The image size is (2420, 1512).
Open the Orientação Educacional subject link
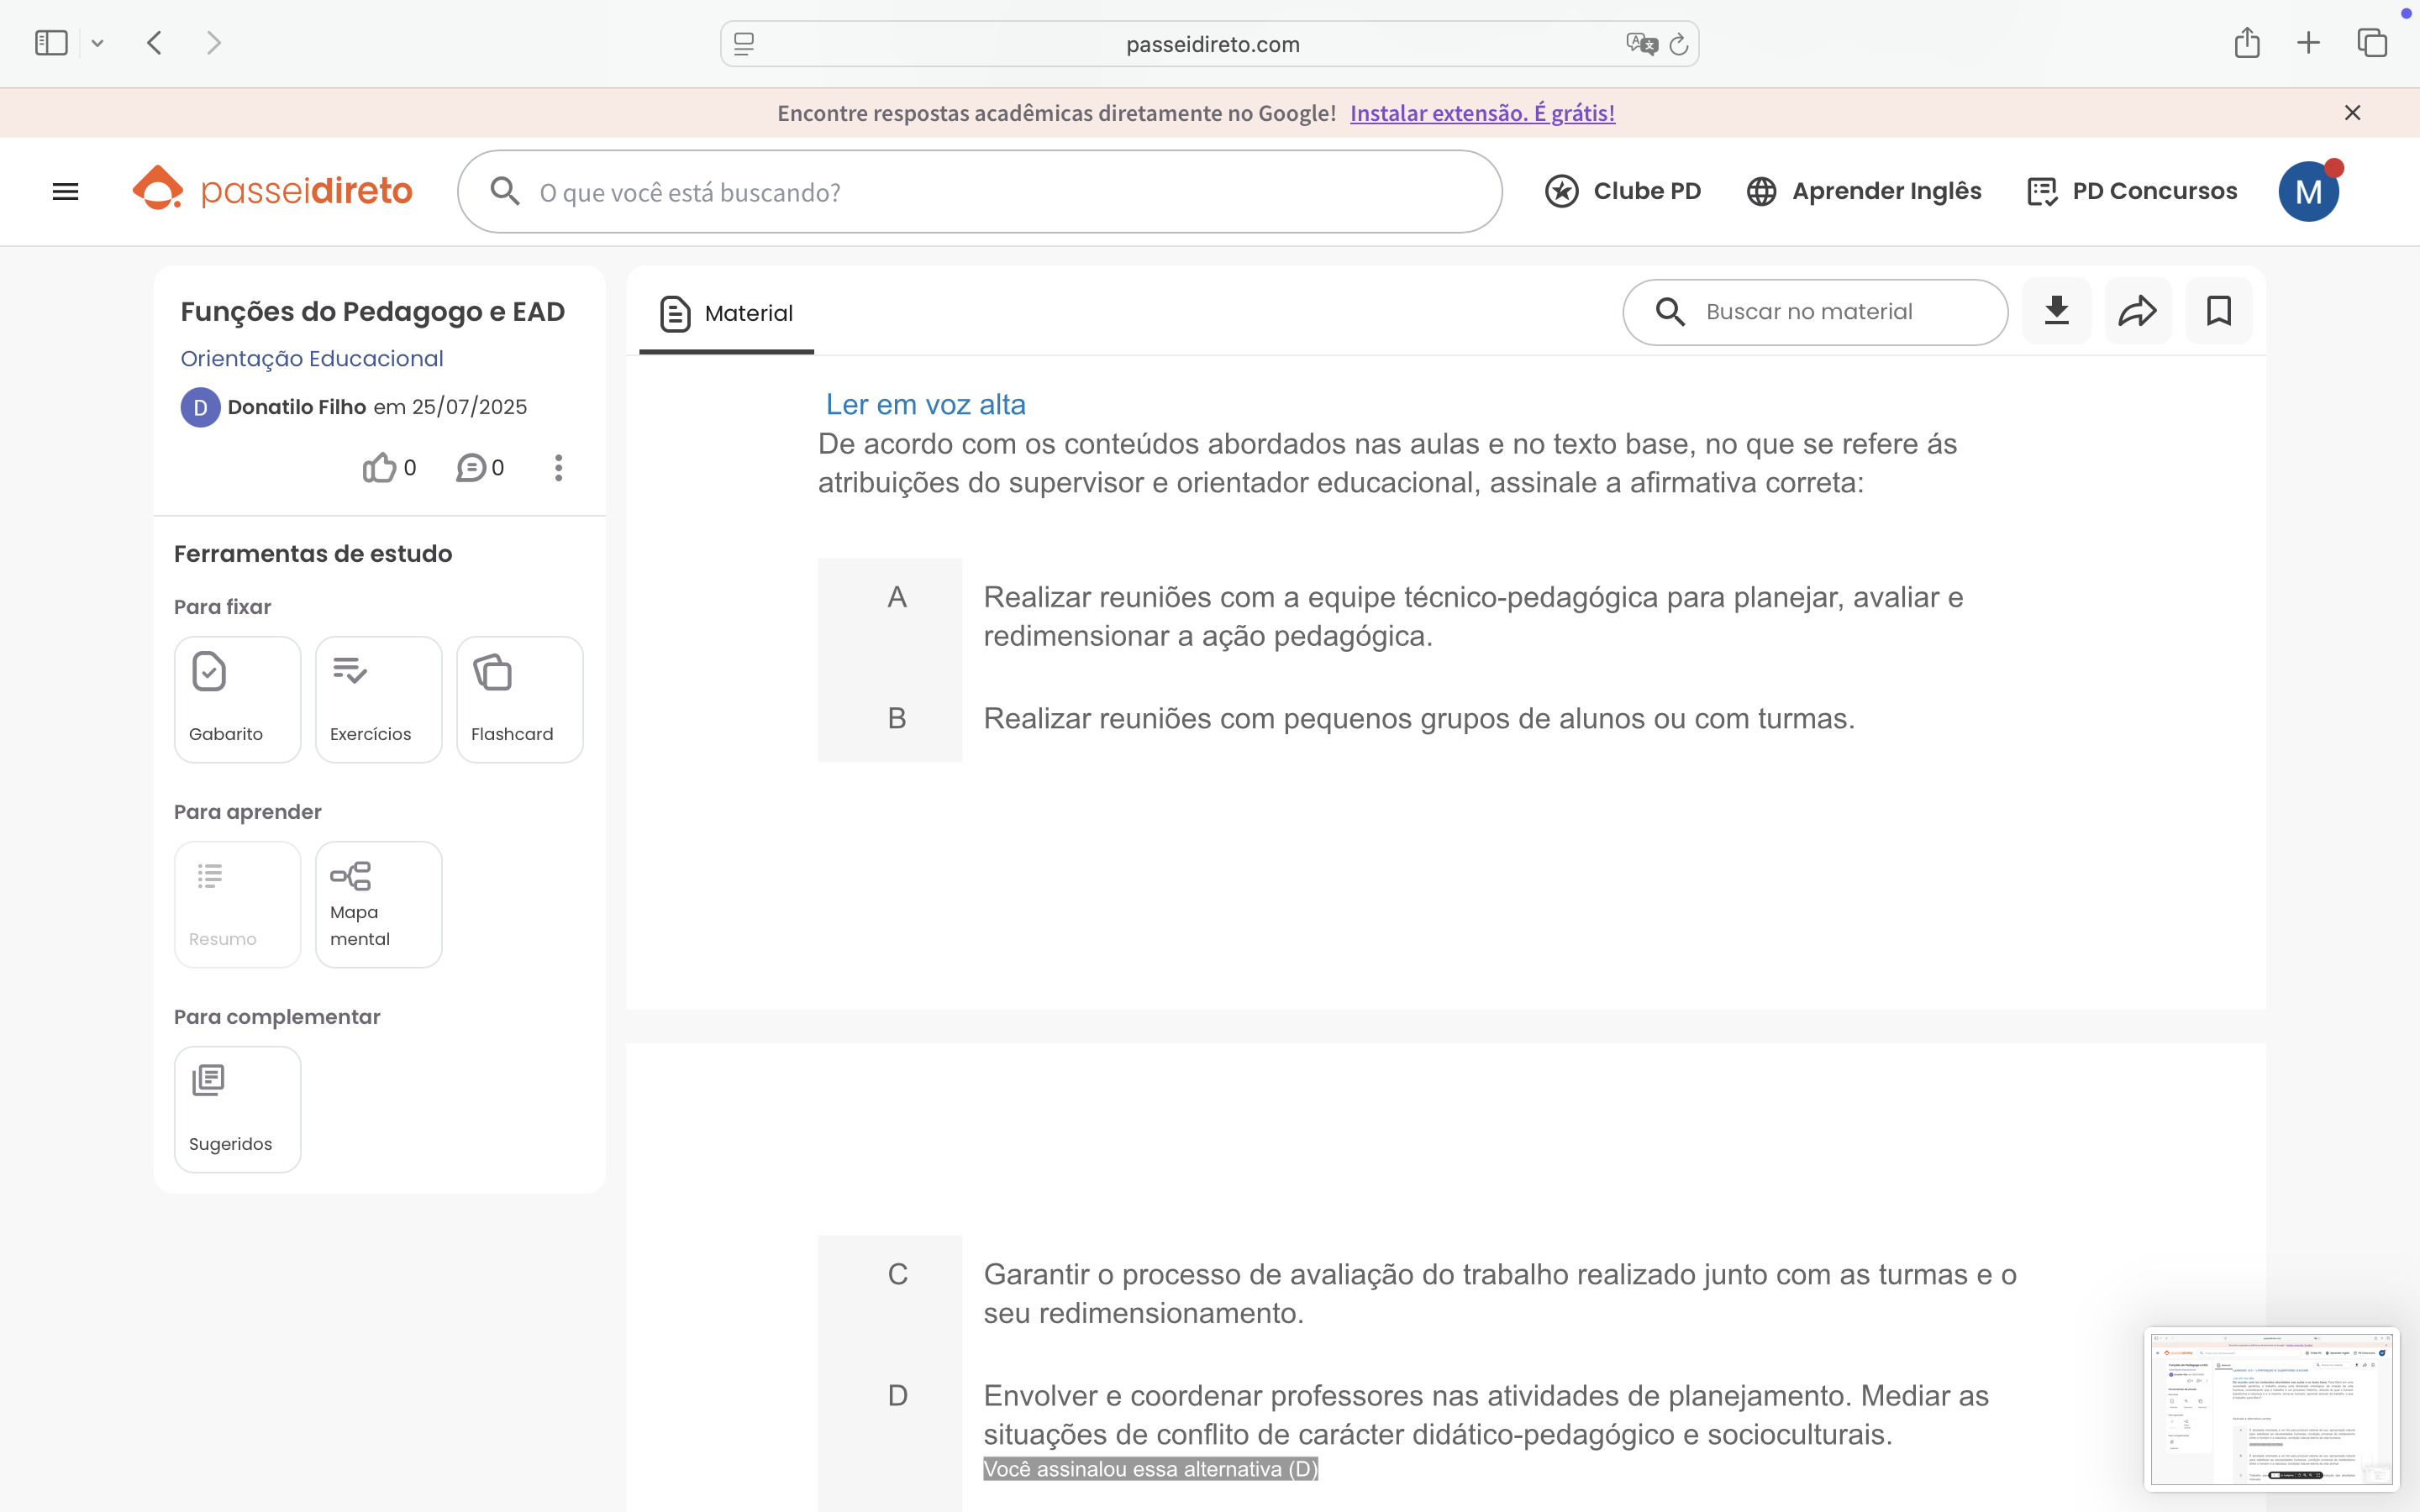tap(311, 358)
